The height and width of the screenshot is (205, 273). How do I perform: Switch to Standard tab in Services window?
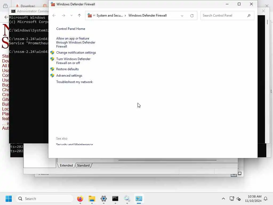pyautogui.click(x=83, y=165)
